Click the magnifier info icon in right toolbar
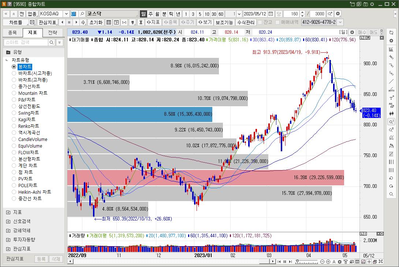This screenshot has height=267, width=399. click(x=391, y=122)
